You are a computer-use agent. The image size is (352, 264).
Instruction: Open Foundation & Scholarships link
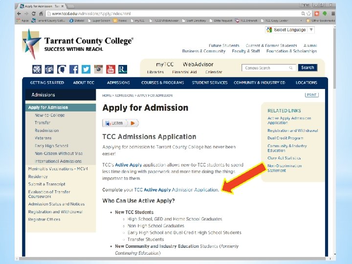click(291, 51)
